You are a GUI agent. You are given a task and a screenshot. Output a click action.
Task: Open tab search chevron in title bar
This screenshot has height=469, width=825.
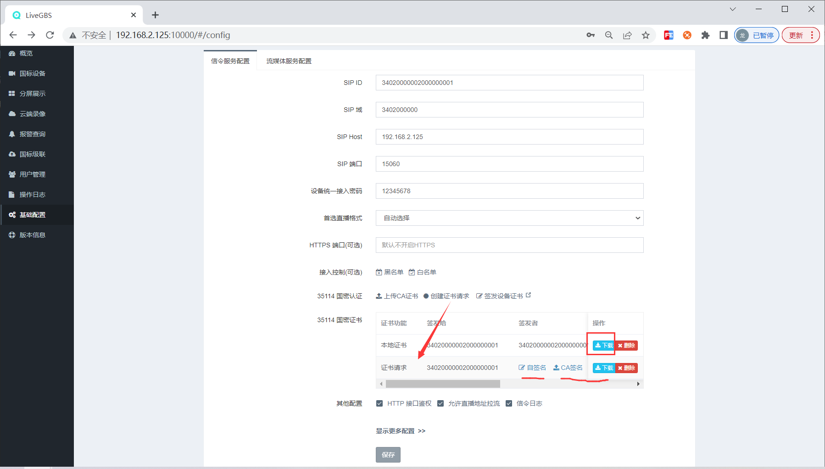pos(733,9)
